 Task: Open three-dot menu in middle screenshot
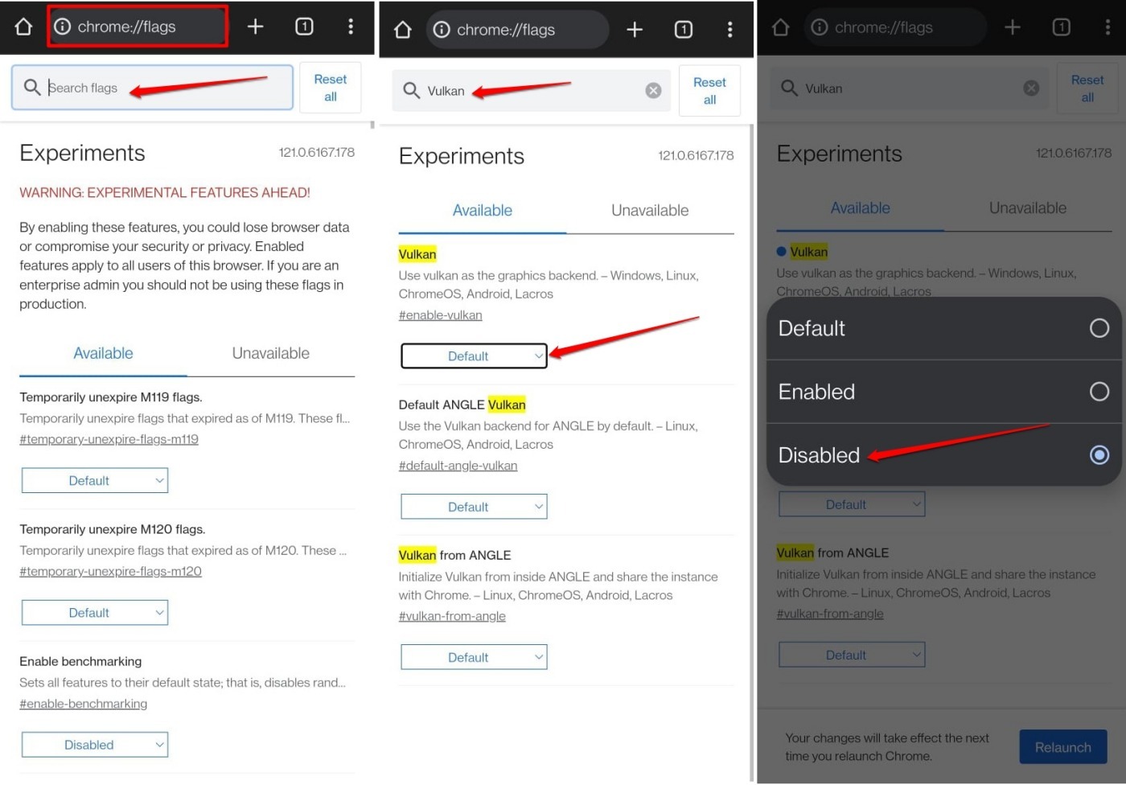click(729, 30)
